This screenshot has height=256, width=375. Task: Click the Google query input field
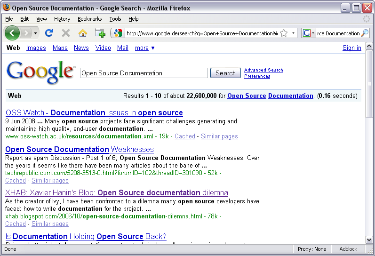coord(144,73)
